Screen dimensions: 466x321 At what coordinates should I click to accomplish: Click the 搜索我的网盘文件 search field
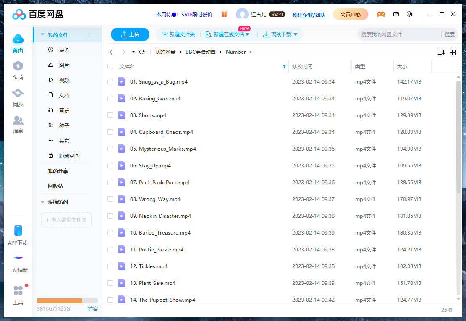[399, 34]
